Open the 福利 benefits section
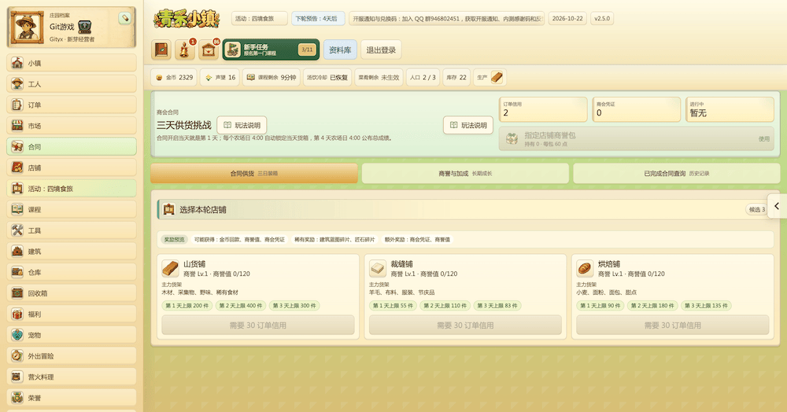 click(72, 315)
